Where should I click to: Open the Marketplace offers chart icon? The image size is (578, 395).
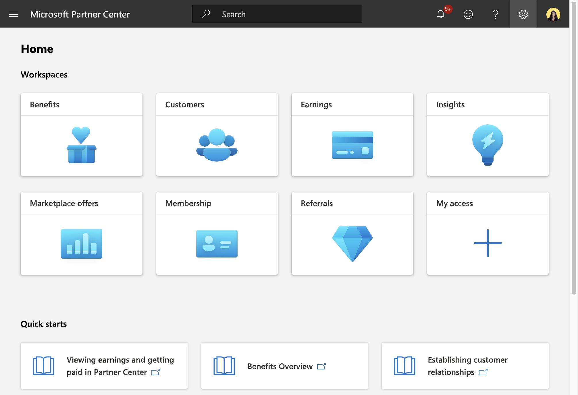point(82,244)
